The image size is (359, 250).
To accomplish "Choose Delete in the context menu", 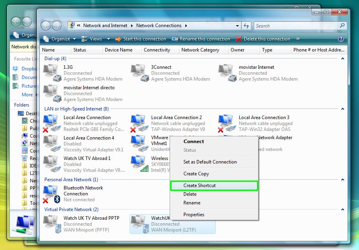I will [x=214, y=194].
